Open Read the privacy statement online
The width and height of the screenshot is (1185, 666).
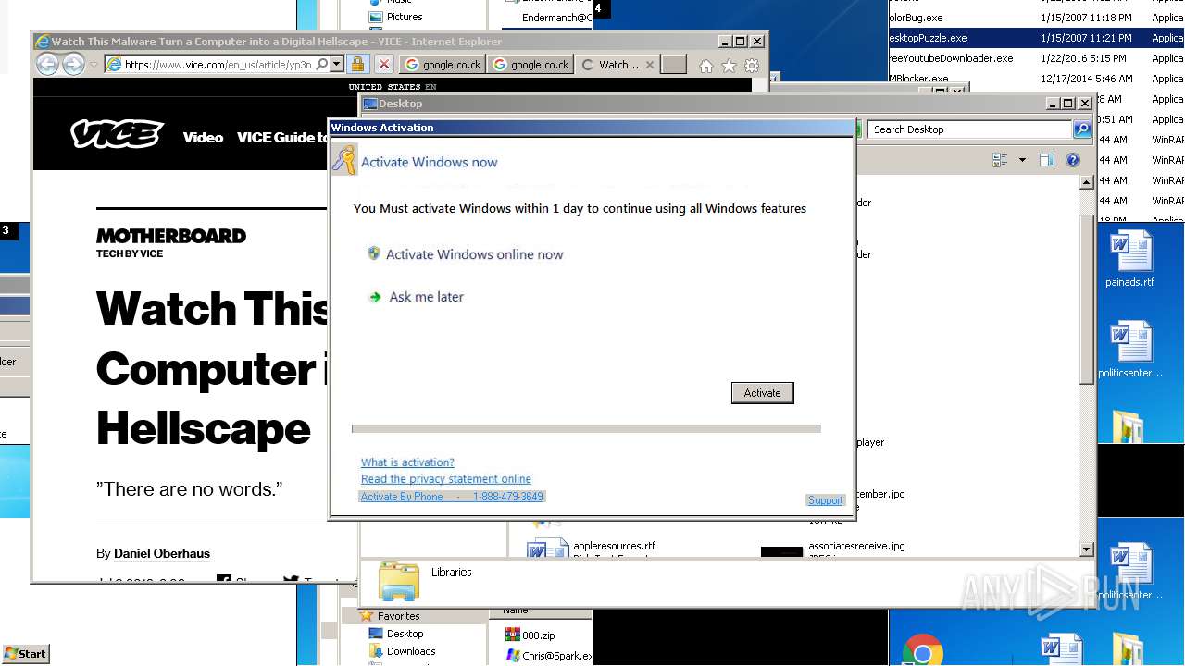(x=446, y=479)
